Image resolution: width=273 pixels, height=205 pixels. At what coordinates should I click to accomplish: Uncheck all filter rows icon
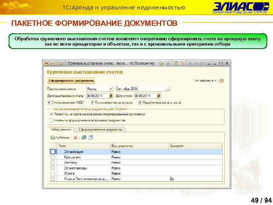[x=91, y=137]
